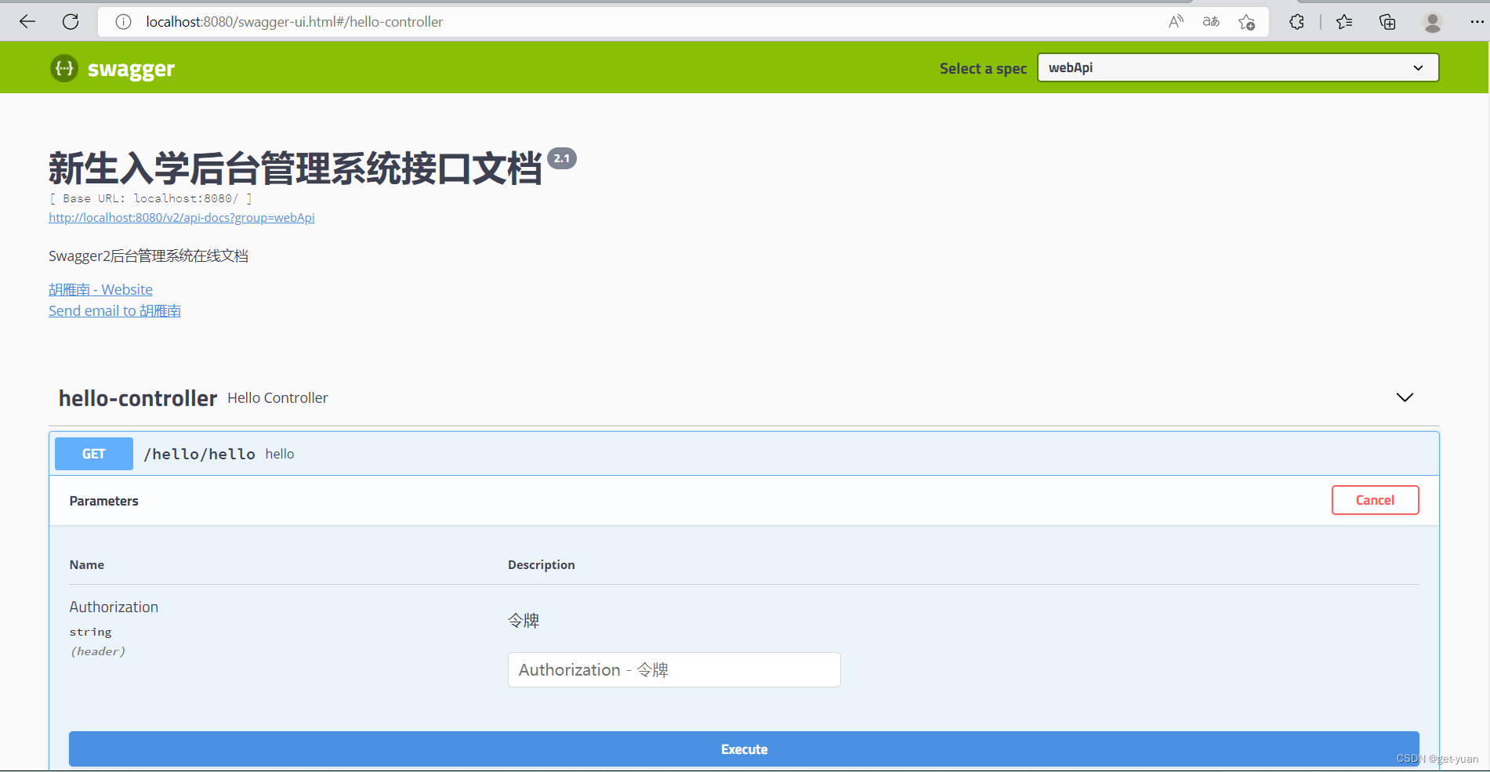Click the swagger brand text
Screen dimensions: 1490x772
pyautogui.click(x=131, y=69)
